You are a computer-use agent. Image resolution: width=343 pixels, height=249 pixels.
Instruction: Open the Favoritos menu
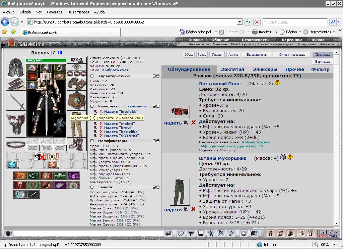55,12
